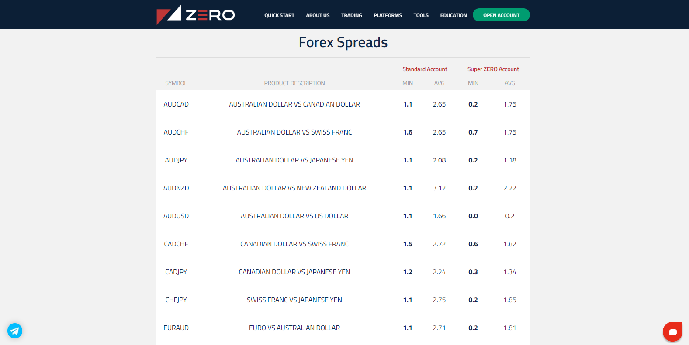Click the Open Account button

[x=501, y=15]
